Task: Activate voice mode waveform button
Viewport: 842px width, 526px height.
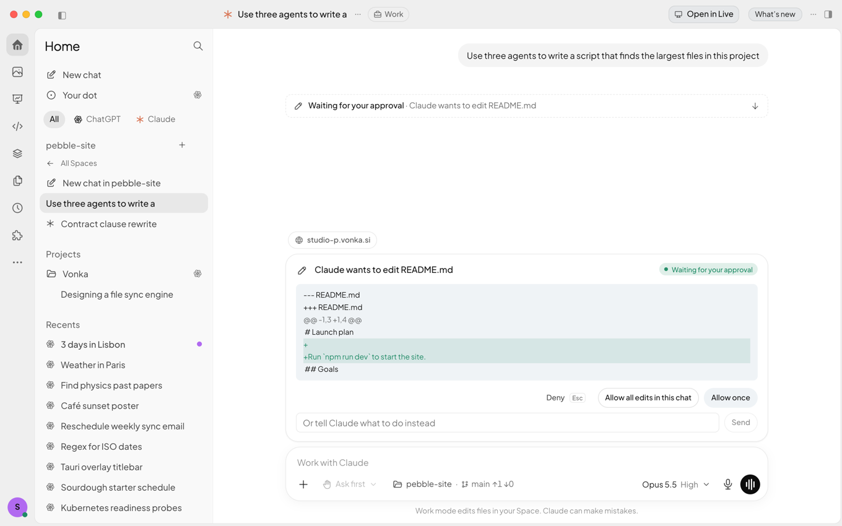Action: pos(750,485)
